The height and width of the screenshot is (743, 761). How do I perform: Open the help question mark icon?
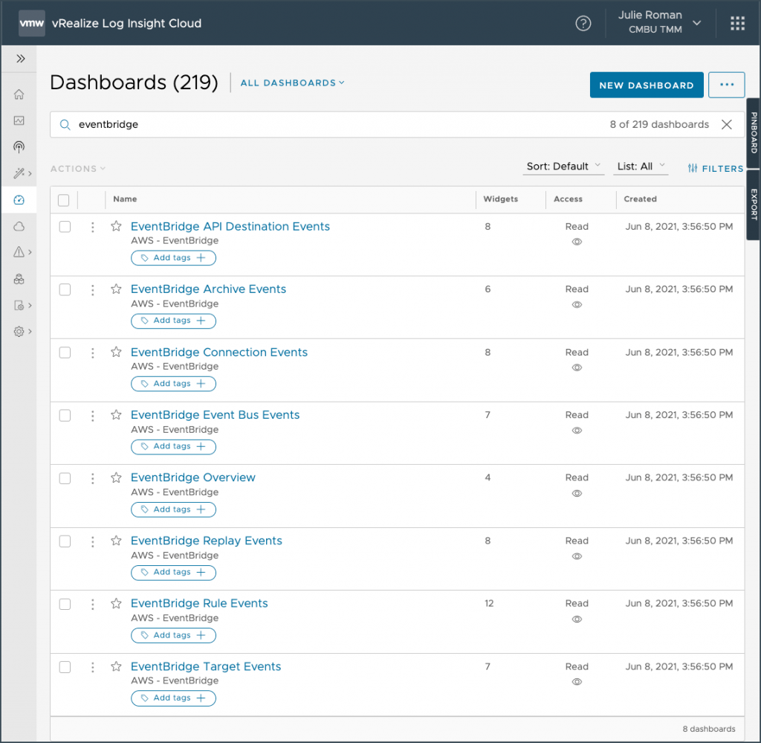coord(583,23)
